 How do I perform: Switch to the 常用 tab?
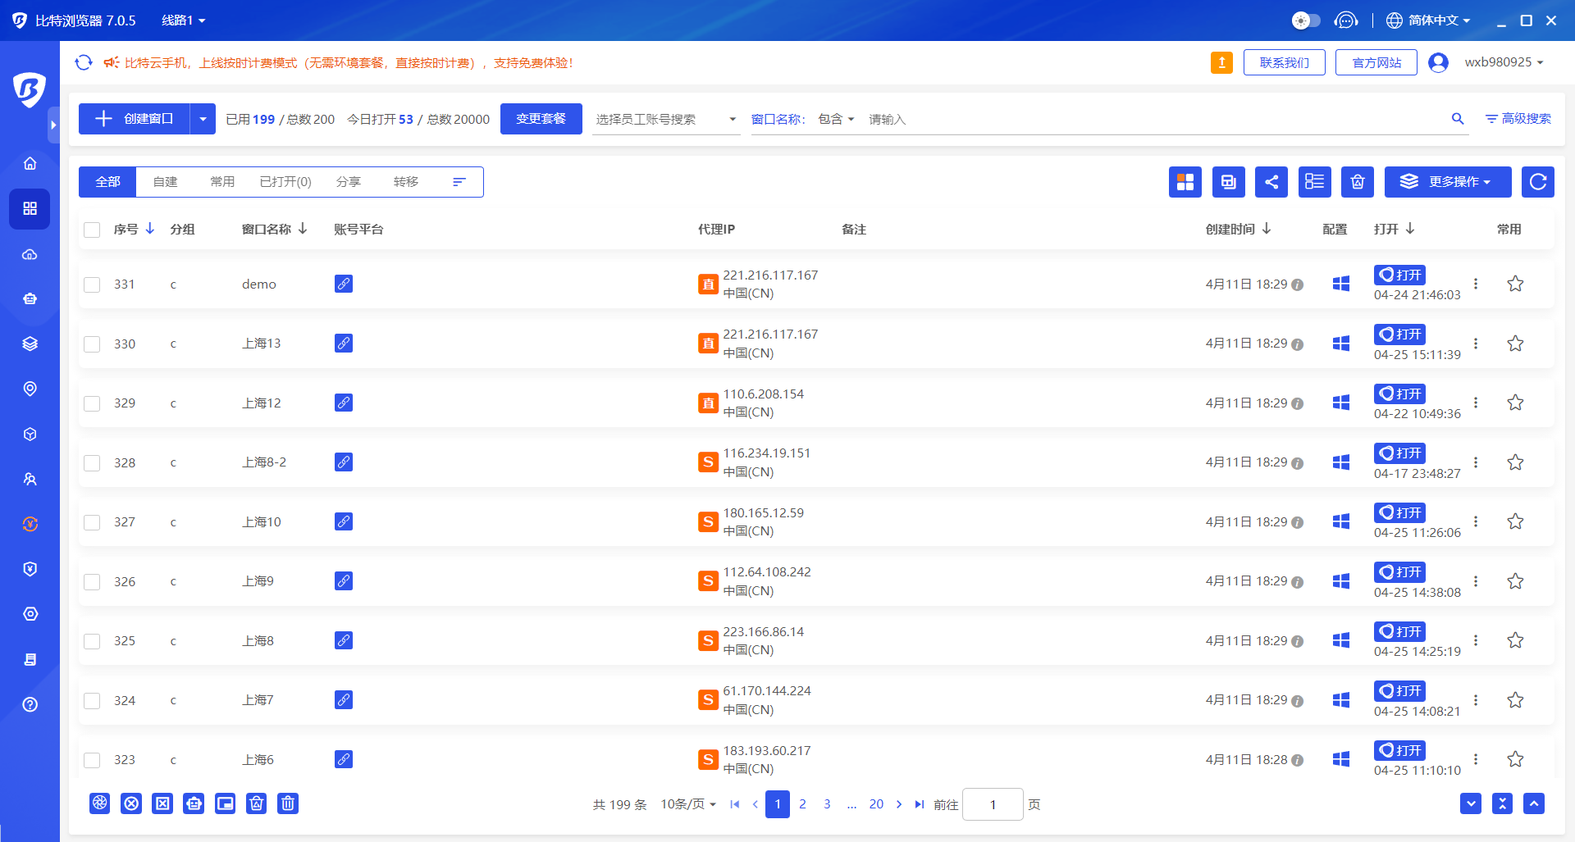point(222,182)
